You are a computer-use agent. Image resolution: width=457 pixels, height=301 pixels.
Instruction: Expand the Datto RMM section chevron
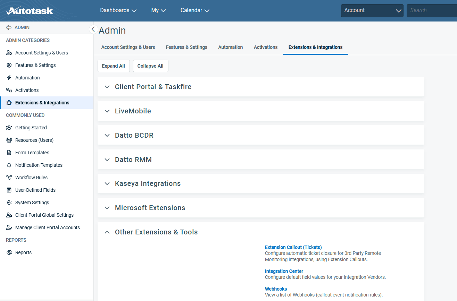[107, 160]
